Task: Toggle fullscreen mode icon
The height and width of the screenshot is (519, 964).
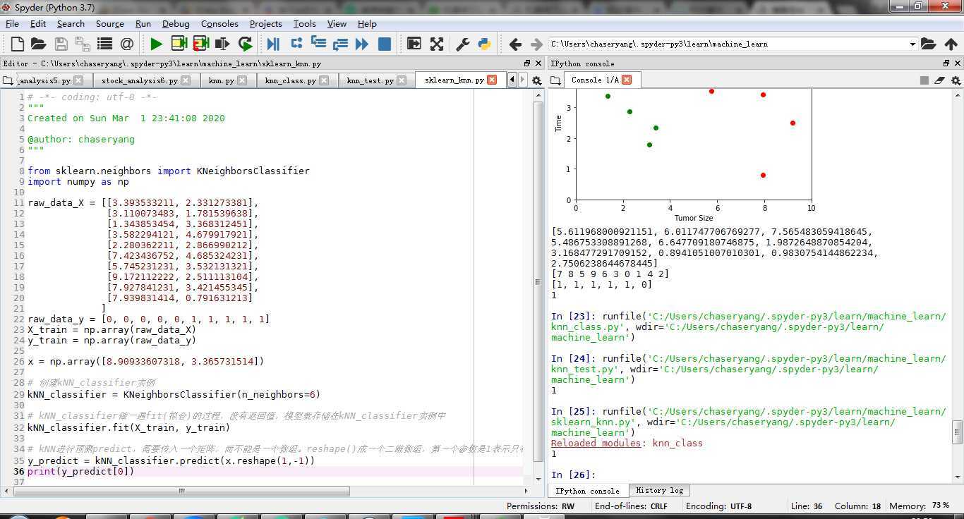Action: tap(437, 44)
